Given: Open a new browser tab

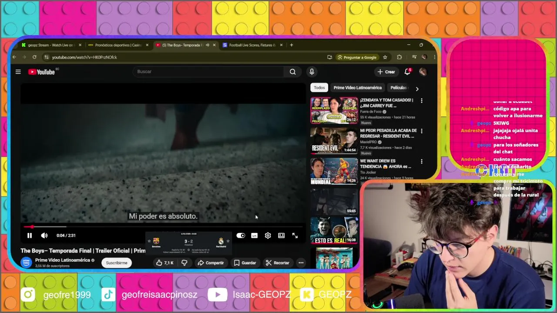Looking at the screenshot, I should click(292, 45).
